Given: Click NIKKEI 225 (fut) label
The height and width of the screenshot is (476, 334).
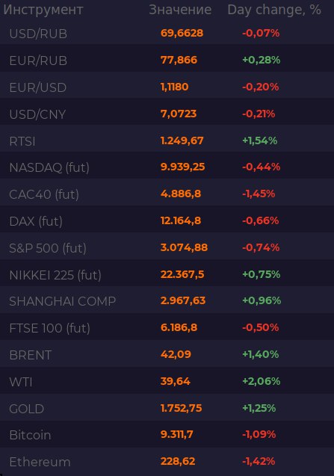Looking at the screenshot, I should click(x=55, y=275).
